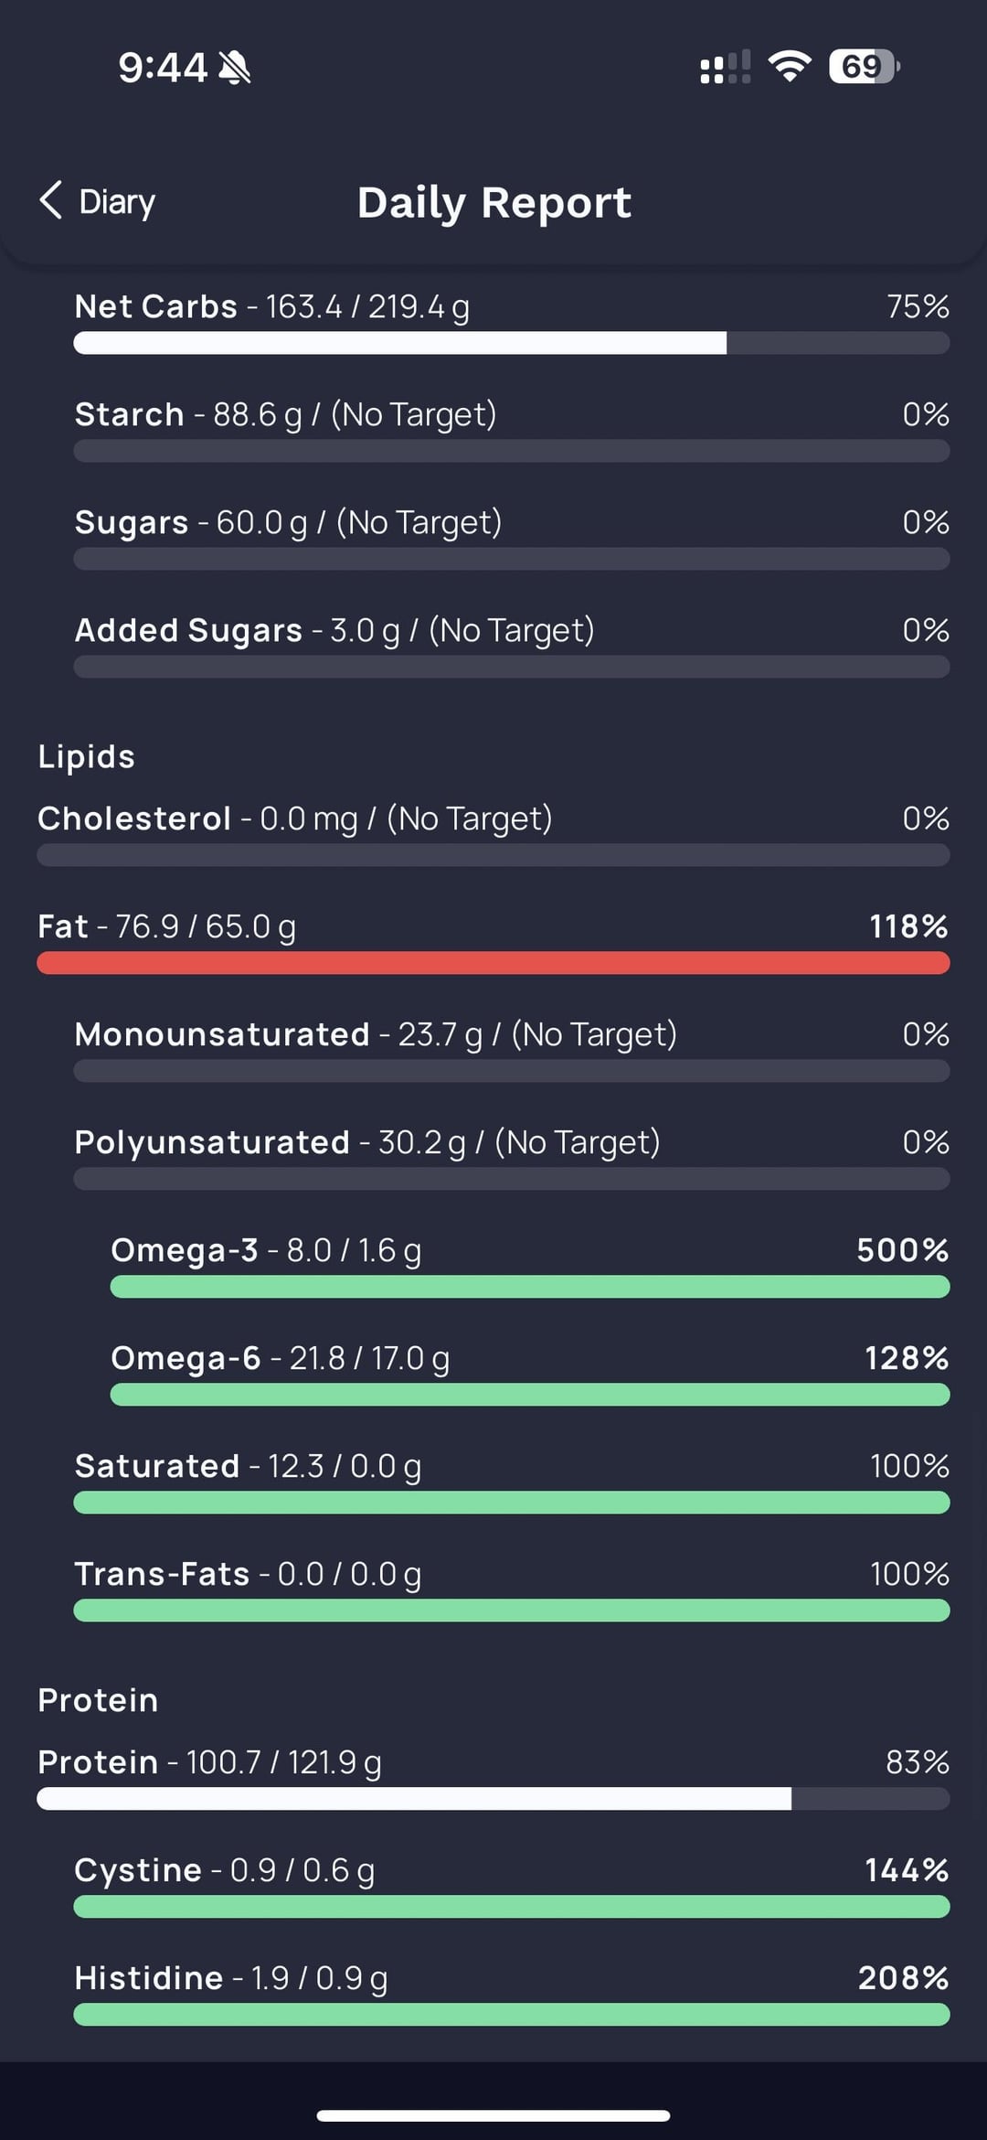Select the Omega-6 entry

point(280,1358)
